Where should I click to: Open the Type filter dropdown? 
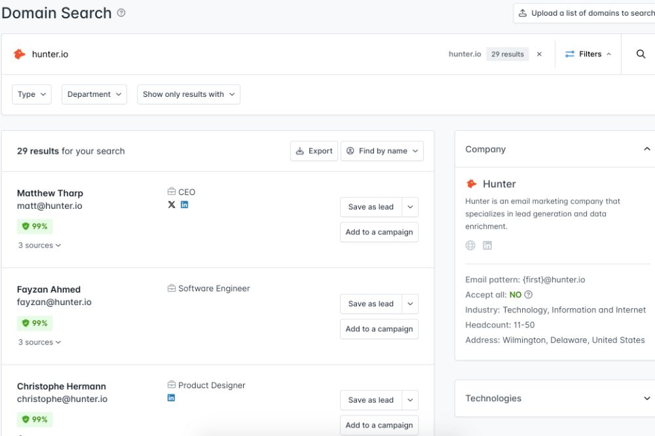[31, 94]
